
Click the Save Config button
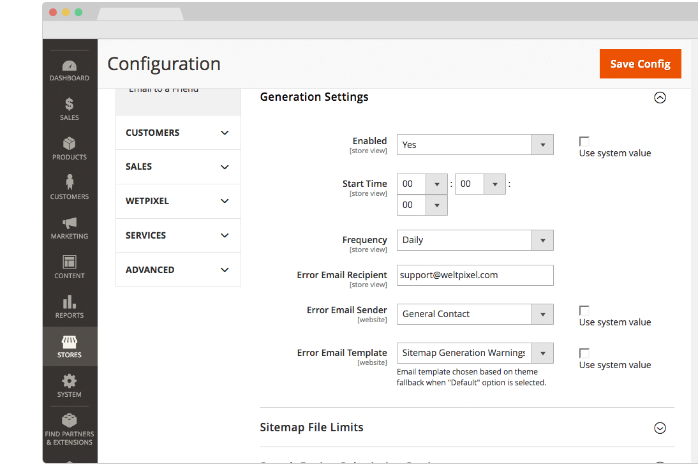(640, 64)
